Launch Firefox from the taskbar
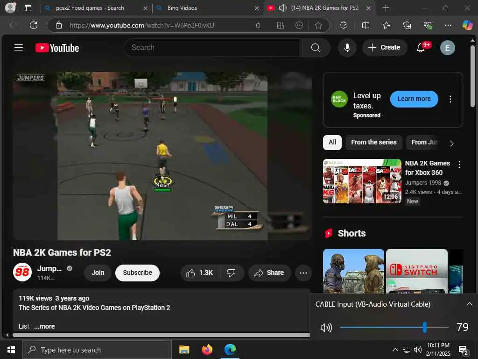478x359 pixels. click(207, 350)
